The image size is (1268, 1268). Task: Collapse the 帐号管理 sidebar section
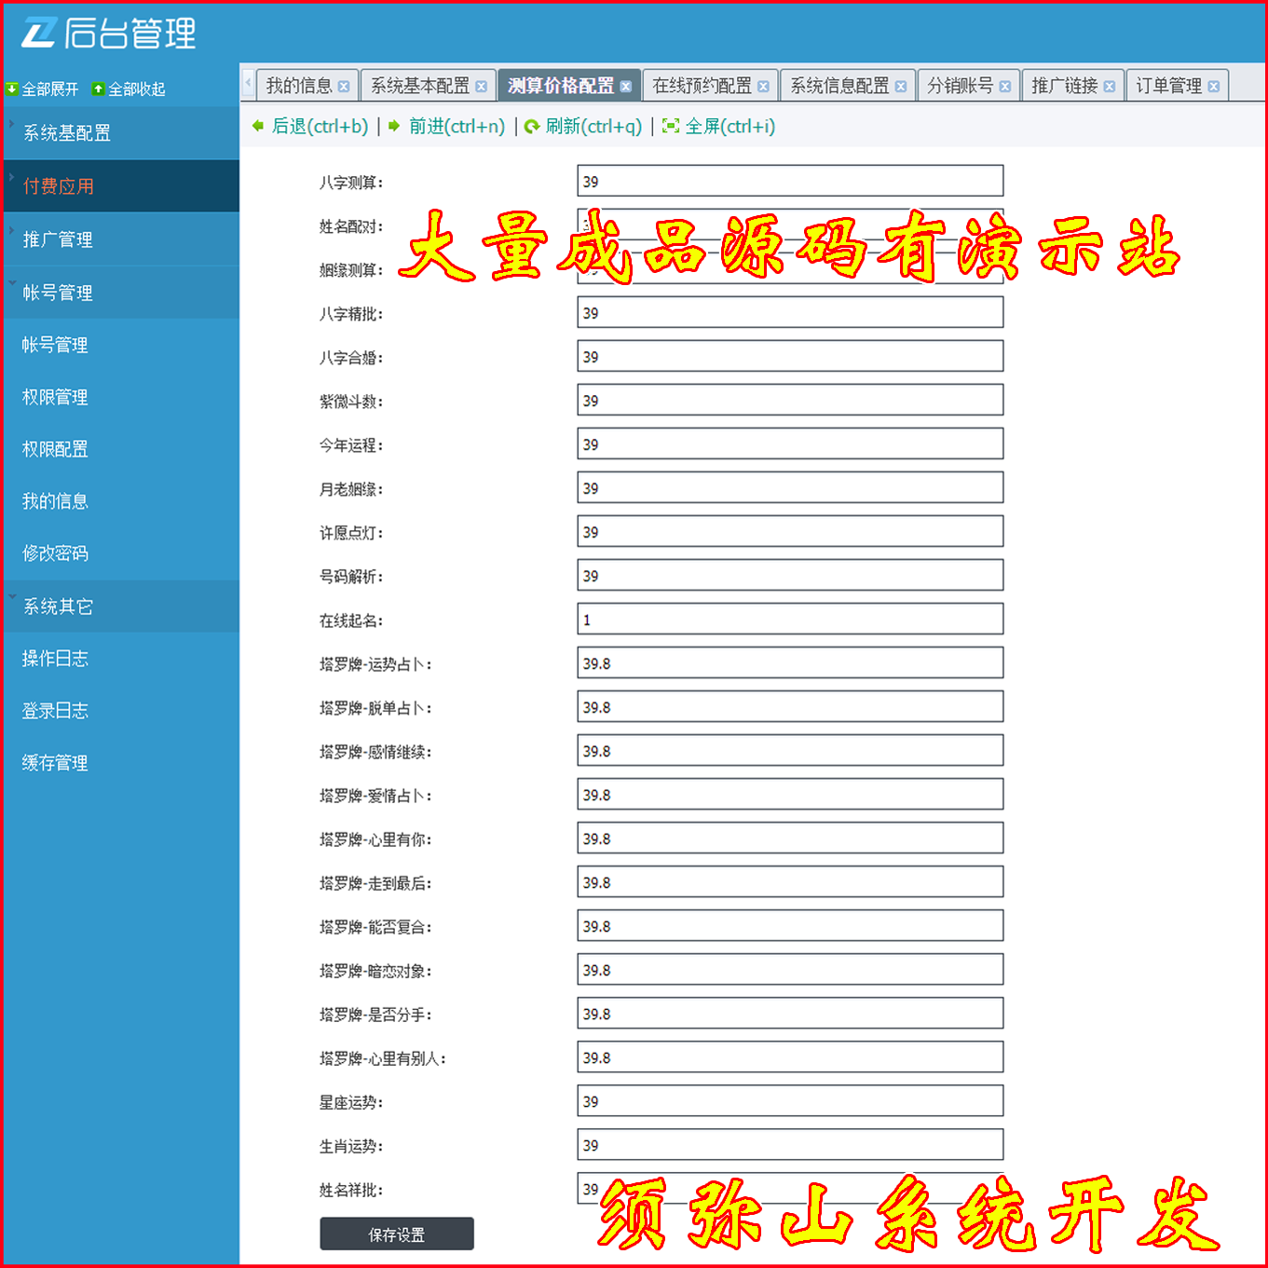tap(12, 283)
